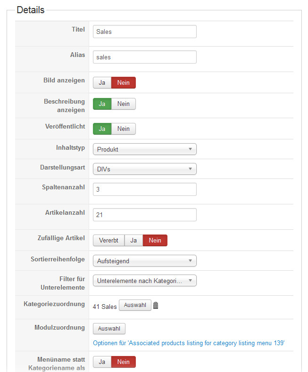Open the Associated products listing options link
This screenshot has height=372, width=308.
tap(189, 343)
